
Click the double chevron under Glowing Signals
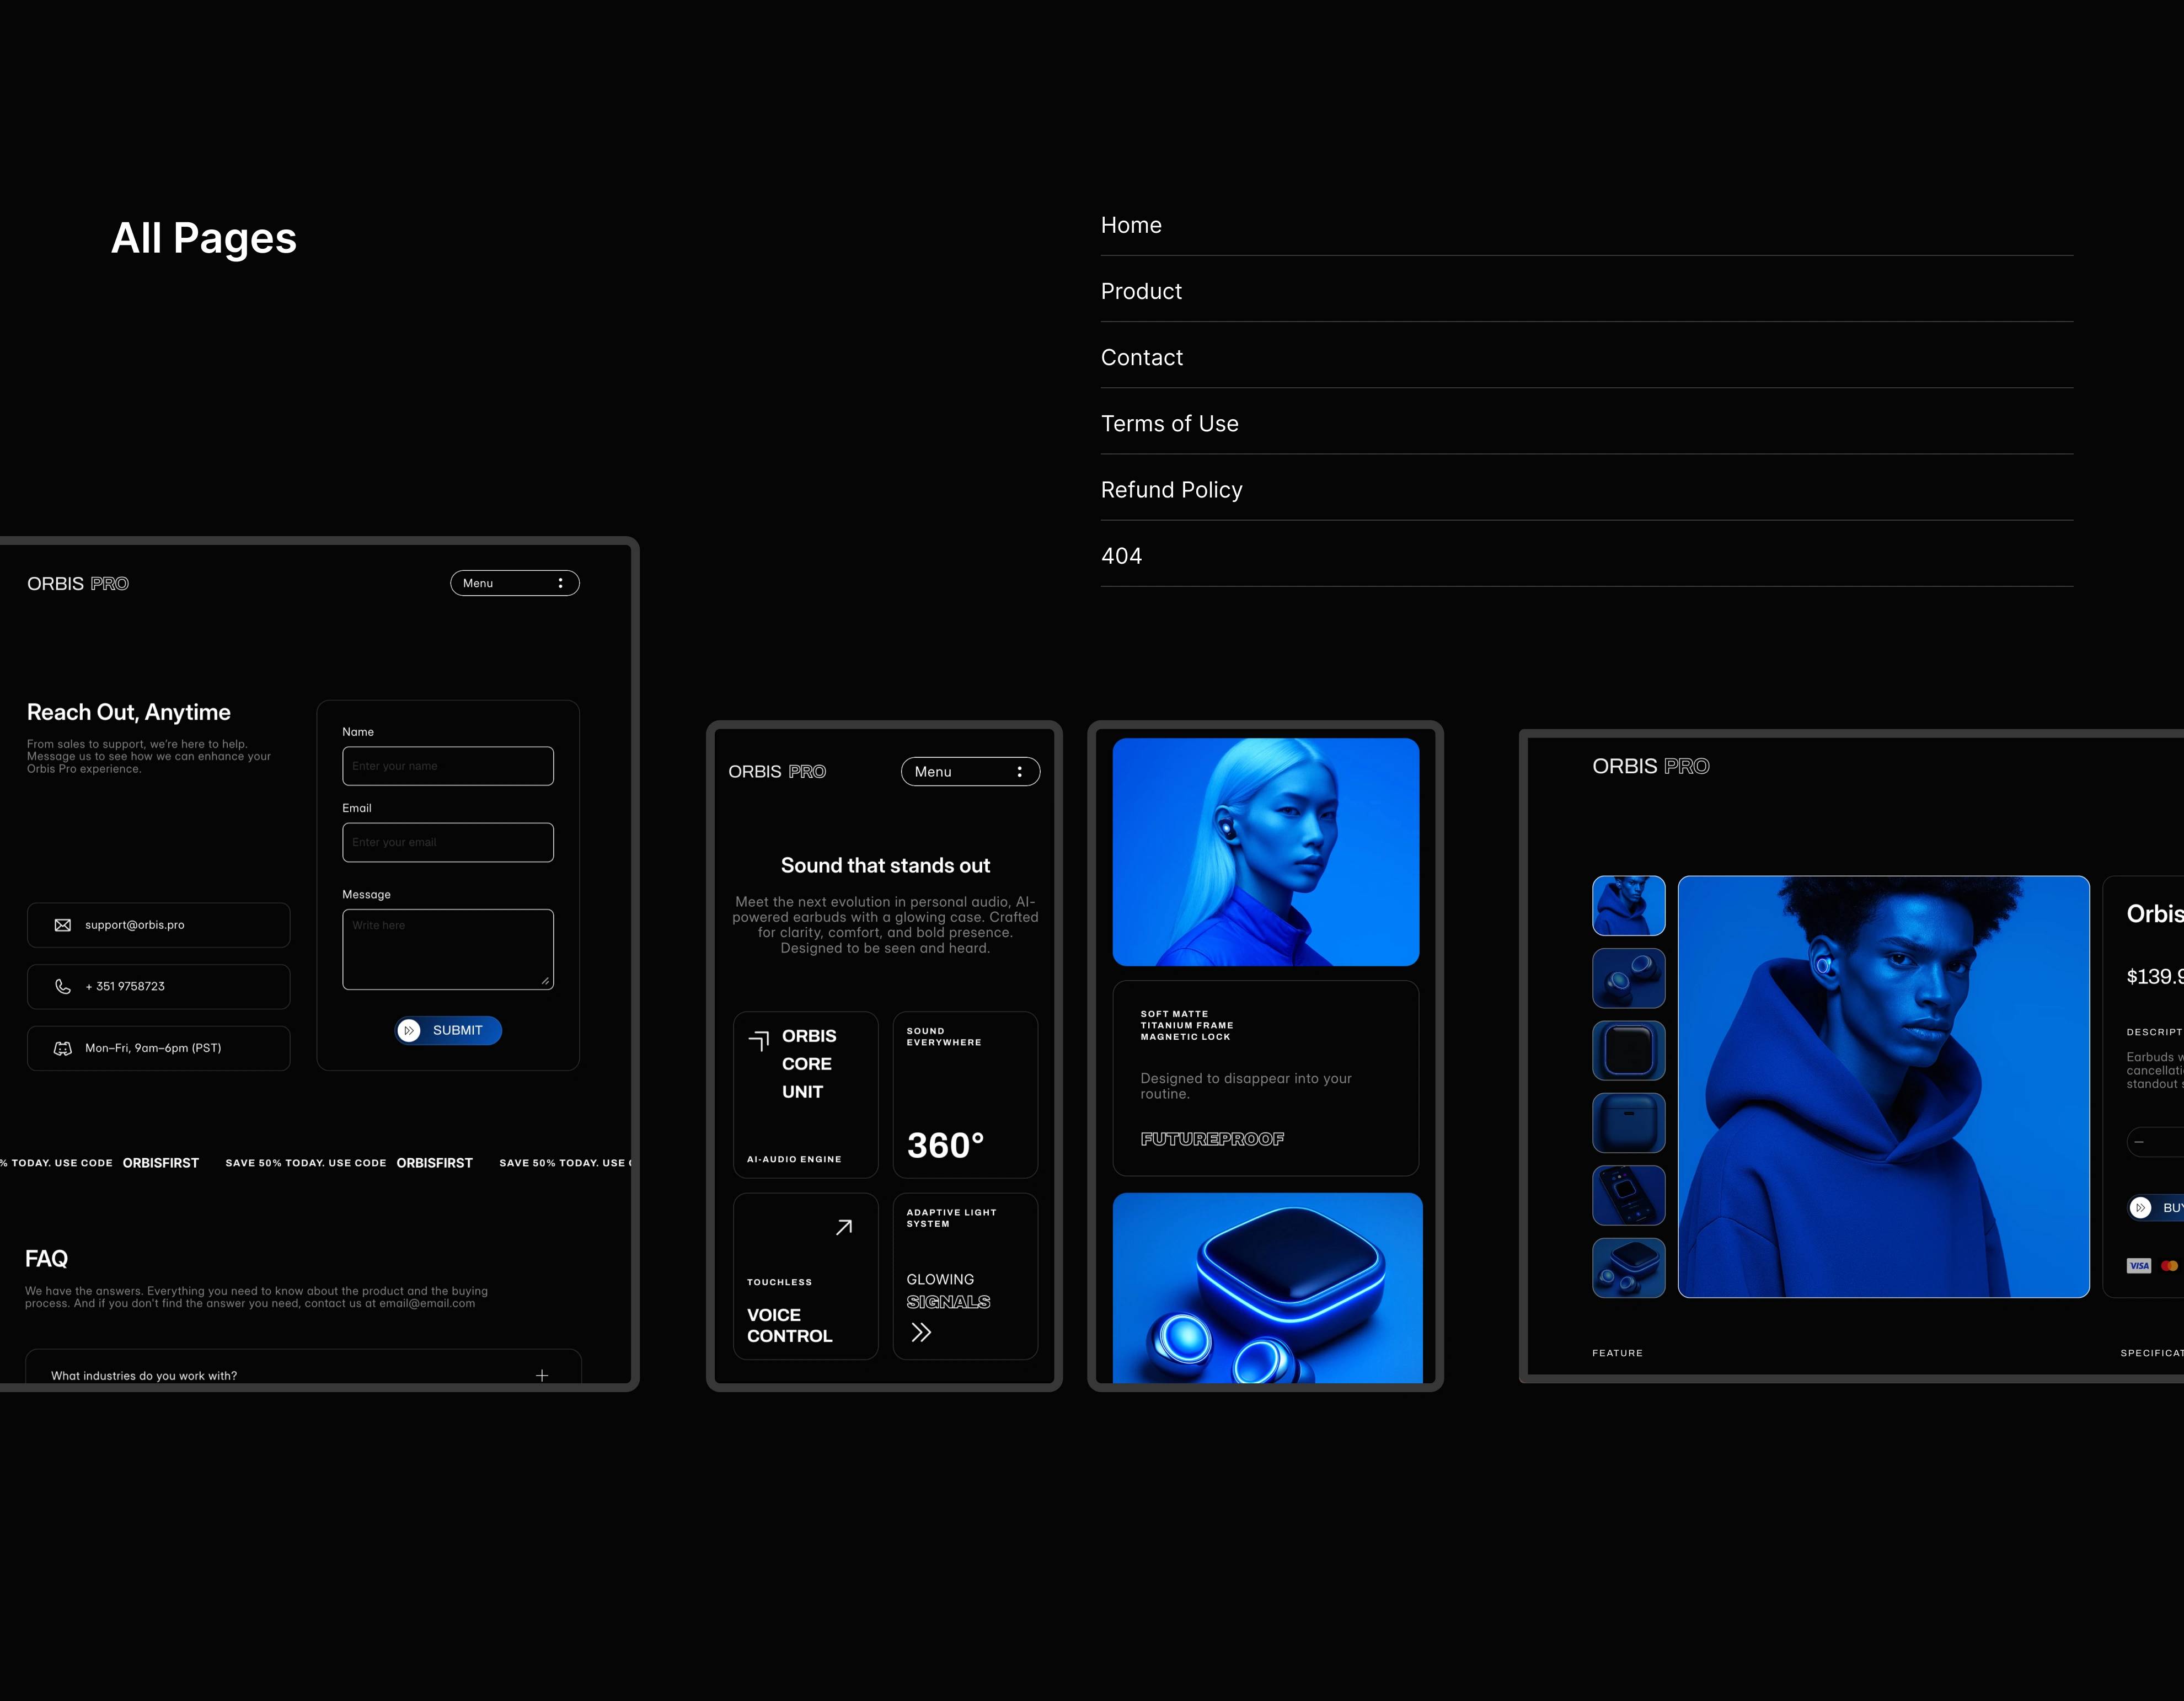coord(921,1332)
